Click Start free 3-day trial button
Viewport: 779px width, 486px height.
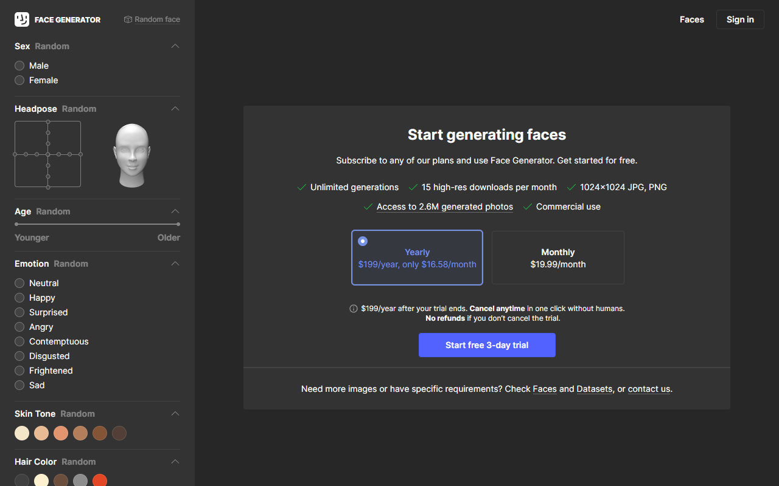[487, 345]
